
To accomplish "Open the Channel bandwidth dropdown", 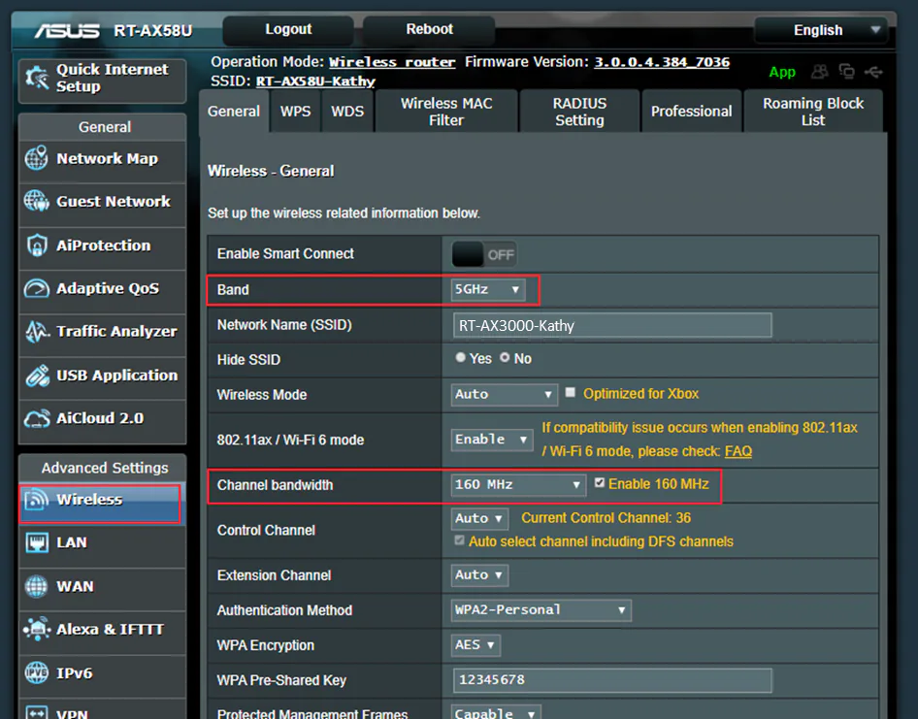I will point(518,485).
